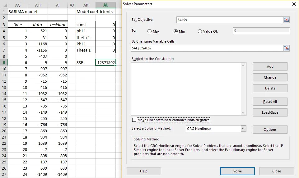Click the 'const' label cell
299x178 pixels.
(86, 25)
